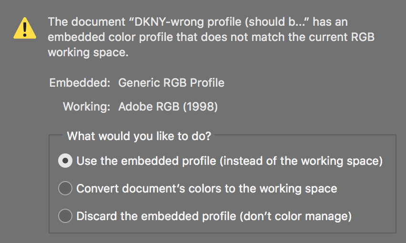Click the 'Embedded:' field label
The height and width of the screenshot is (243, 406).
[80, 83]
